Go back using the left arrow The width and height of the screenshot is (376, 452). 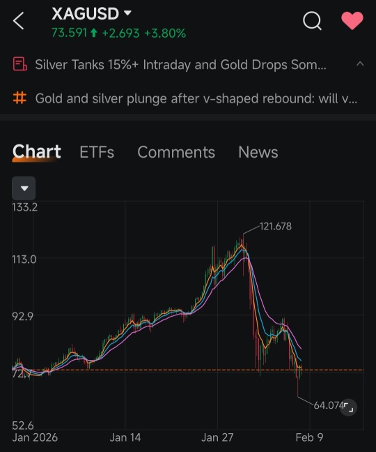[18, 21]
